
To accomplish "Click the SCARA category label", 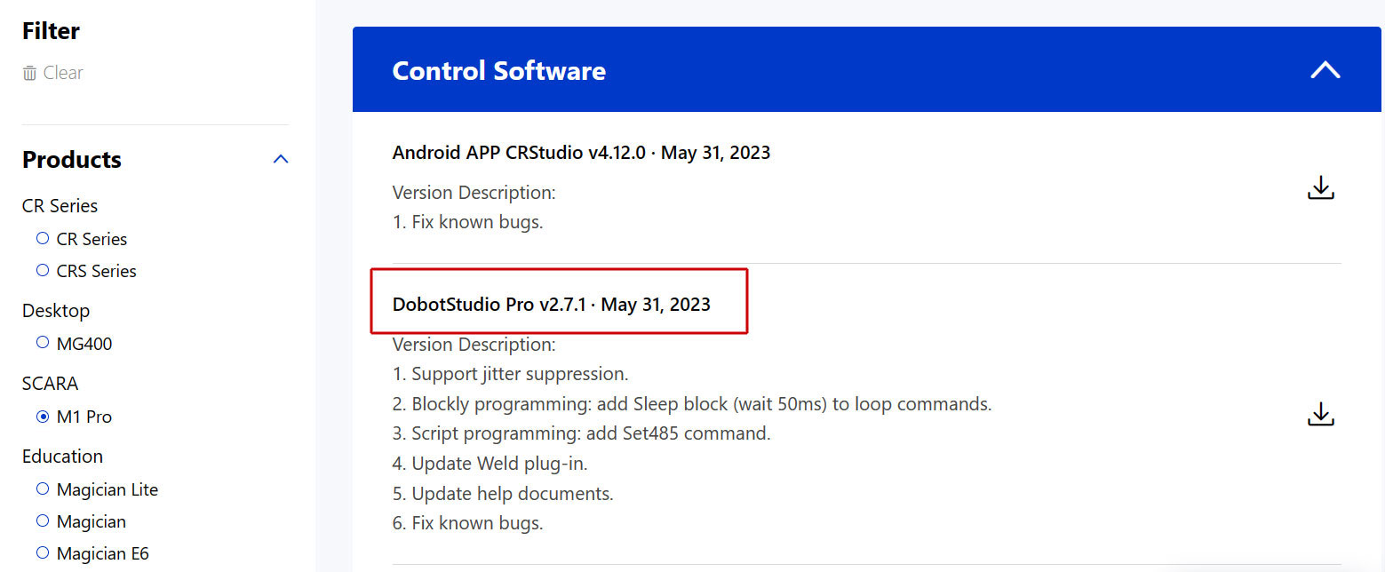I will [50, 384].
